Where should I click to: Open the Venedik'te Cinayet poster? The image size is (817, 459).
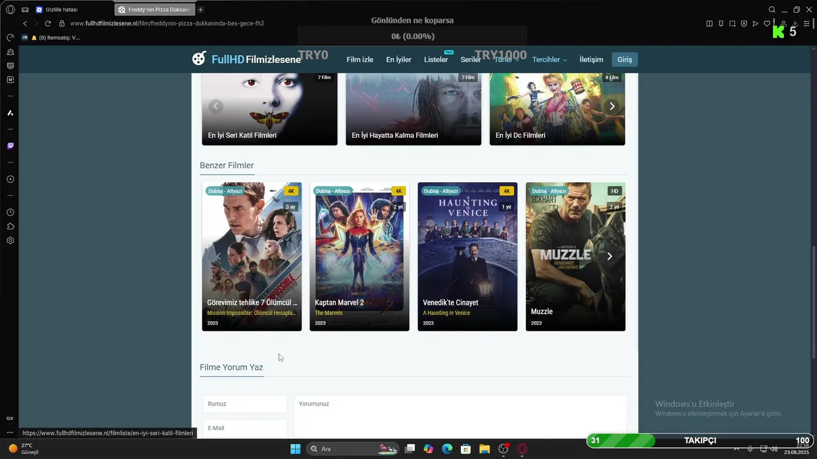(467, 256)
